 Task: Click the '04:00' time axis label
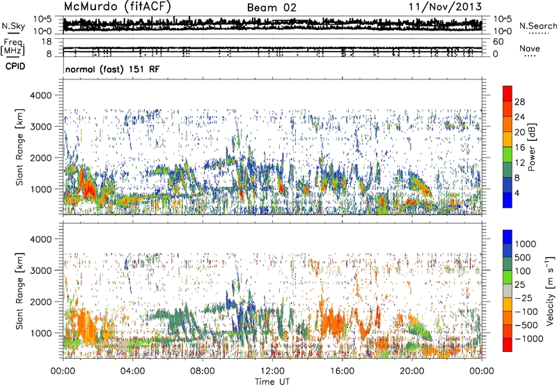tap(132, 371)
